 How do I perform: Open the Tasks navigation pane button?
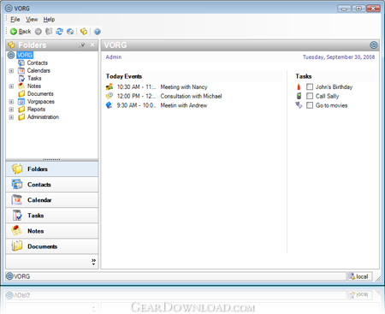pos(52,216)
